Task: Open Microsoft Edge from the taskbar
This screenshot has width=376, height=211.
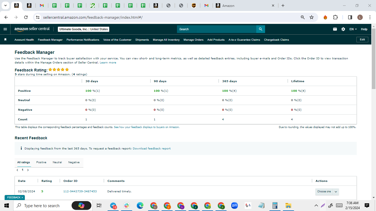Action: [140, 206]
